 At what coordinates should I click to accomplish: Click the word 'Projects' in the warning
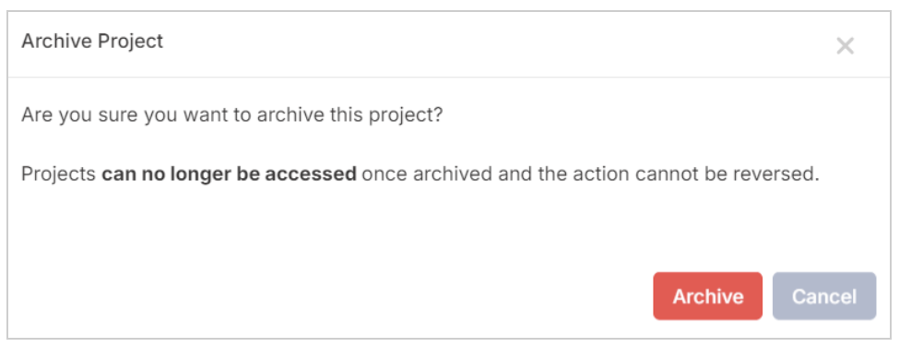(x=59, y=173)
